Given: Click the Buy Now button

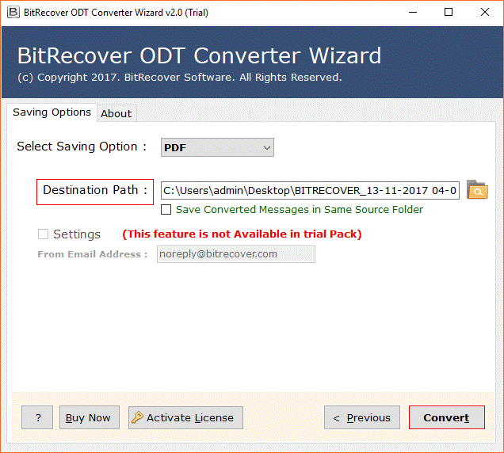Looking at the screenshot, I should tap(90, 417).
